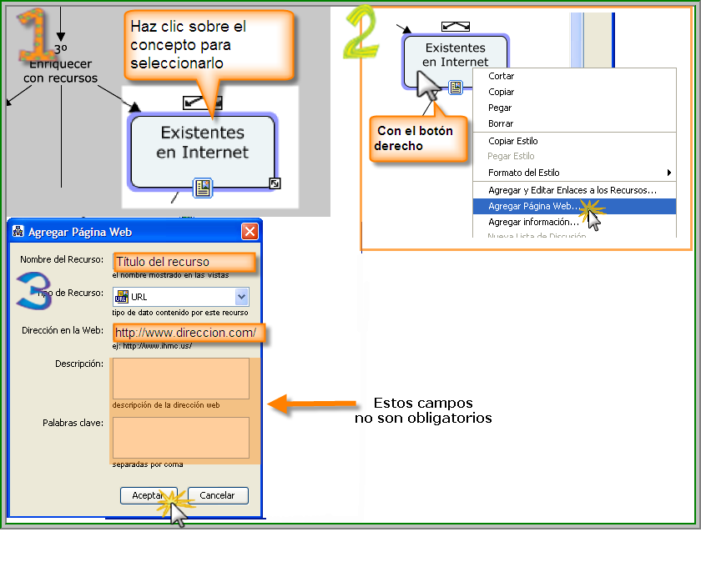
Task: Click the resource icon under the large concept in step 1
Action: [x=202, y=188]
